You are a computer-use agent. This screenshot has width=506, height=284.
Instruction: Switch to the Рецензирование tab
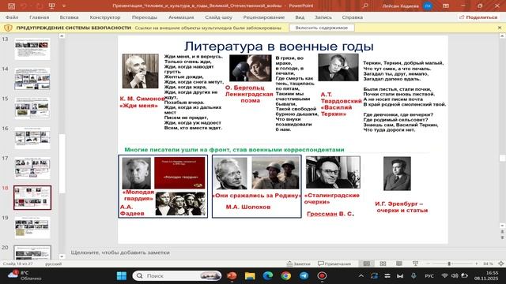(x=263, y=17)
